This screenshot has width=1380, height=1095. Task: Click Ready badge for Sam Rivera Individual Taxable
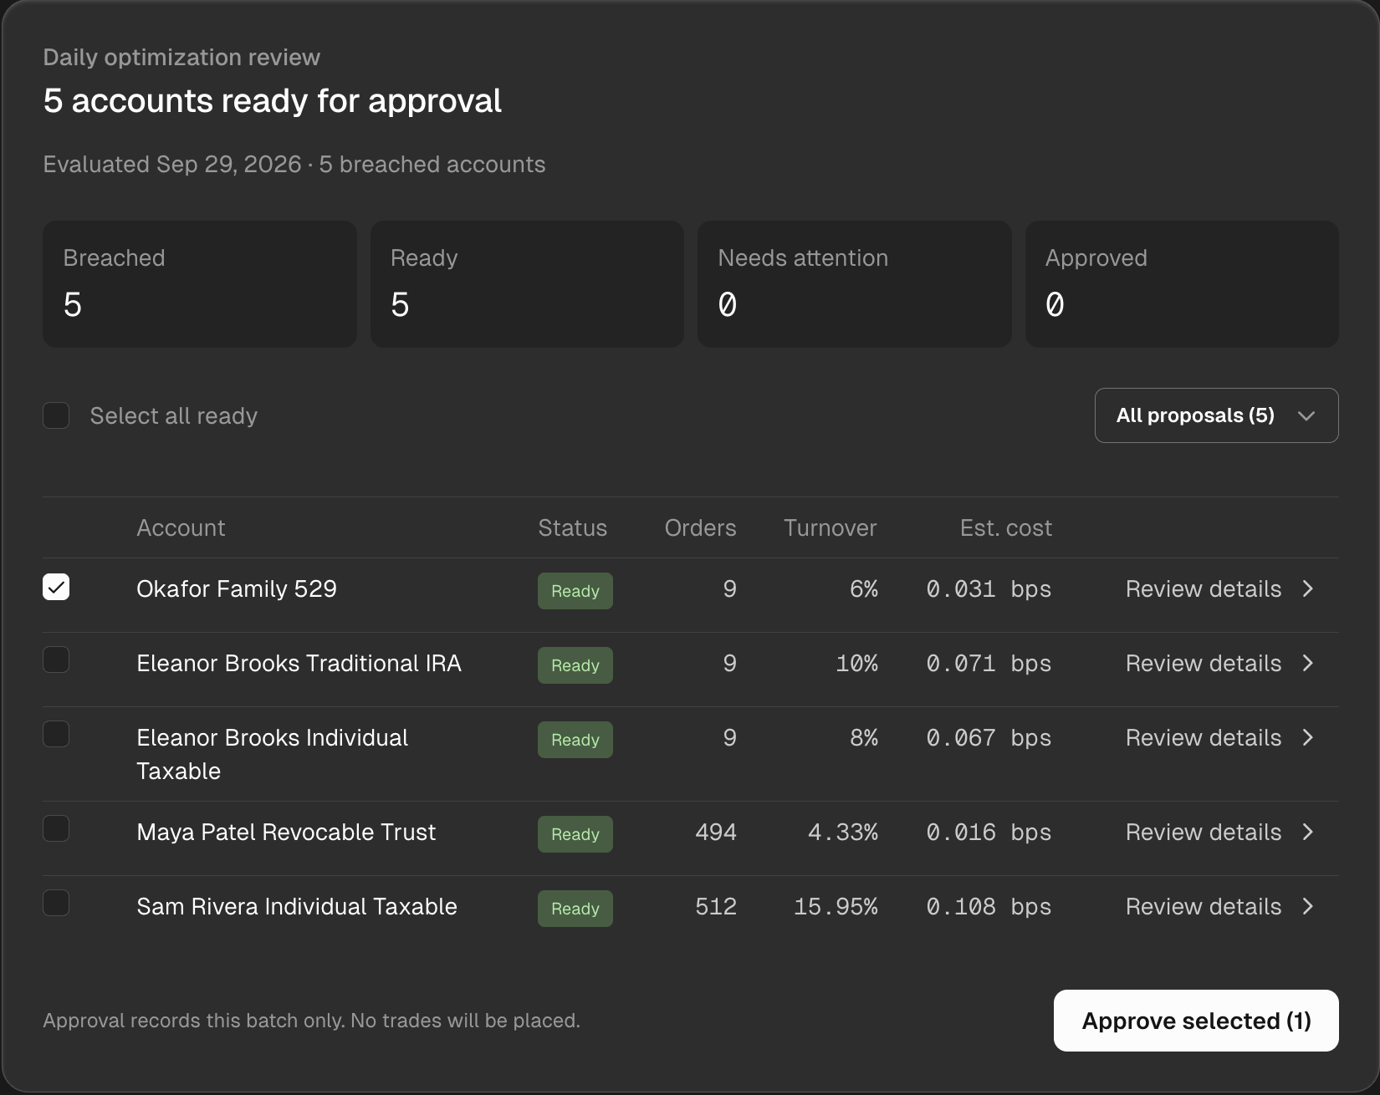pos(575,909)
